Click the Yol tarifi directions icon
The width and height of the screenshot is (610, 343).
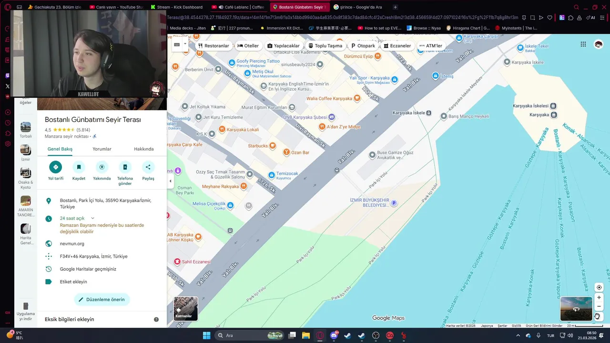pyautogui.click(x=56, y=167)
